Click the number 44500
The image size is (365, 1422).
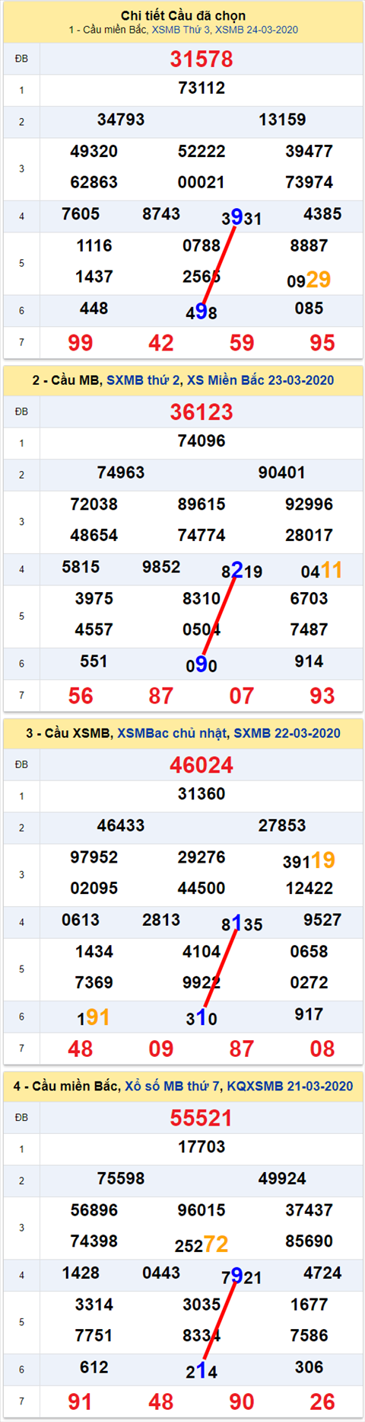pos(202,888)
